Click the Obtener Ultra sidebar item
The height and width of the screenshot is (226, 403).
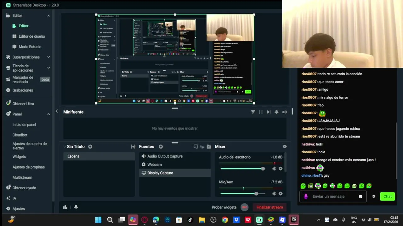point(20,104)
